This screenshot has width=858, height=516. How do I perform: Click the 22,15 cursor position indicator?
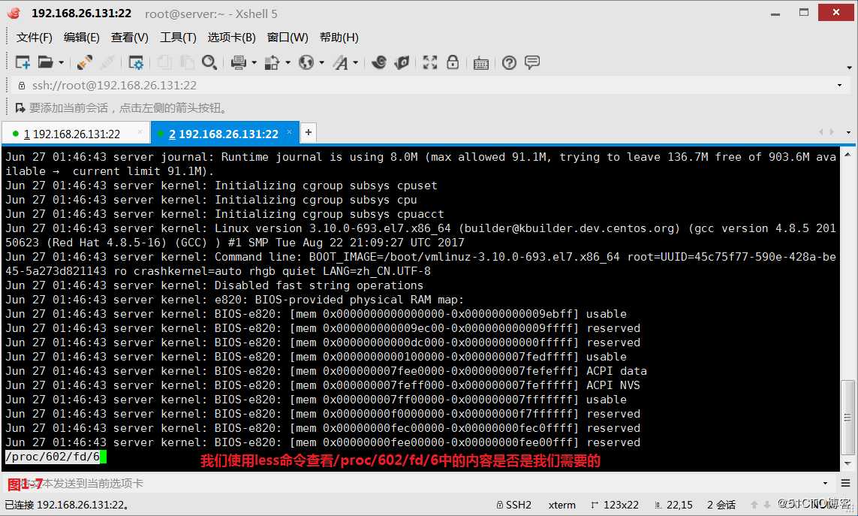(674, 505)
